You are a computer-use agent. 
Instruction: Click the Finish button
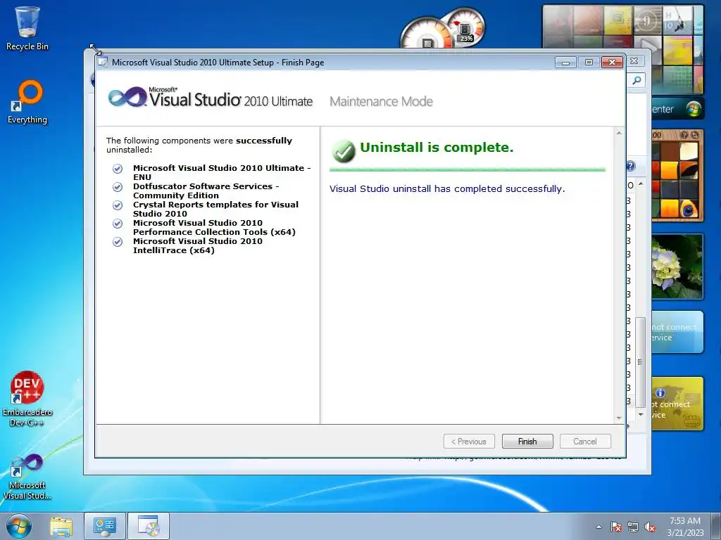pyautogui.click(x=527, y=442)
